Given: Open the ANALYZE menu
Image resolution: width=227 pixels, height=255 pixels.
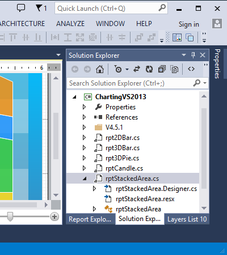Looking at the screenshot, I should tap(70, 24).
